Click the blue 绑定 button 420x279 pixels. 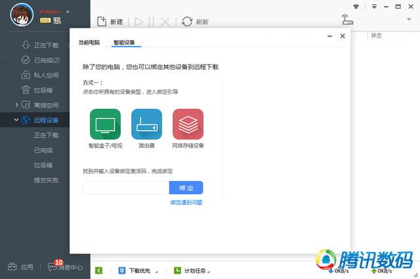pyautogui.click(x=186, y=188)
